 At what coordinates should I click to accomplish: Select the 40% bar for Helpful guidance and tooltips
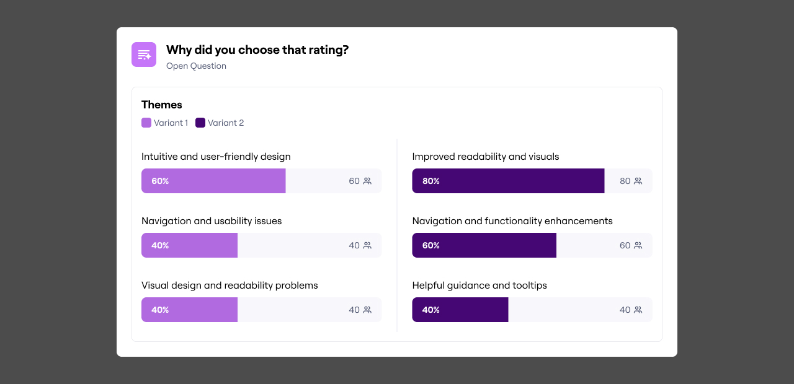460,310
